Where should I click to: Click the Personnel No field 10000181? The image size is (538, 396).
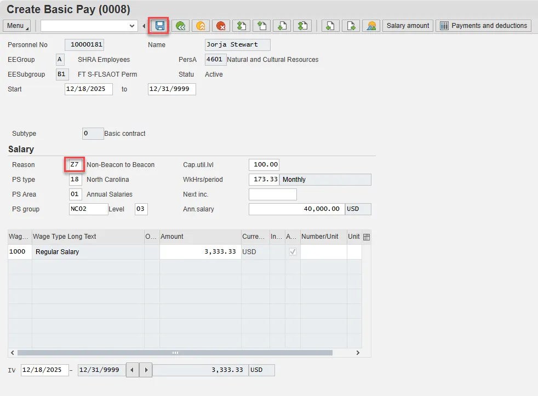point(84,44)
